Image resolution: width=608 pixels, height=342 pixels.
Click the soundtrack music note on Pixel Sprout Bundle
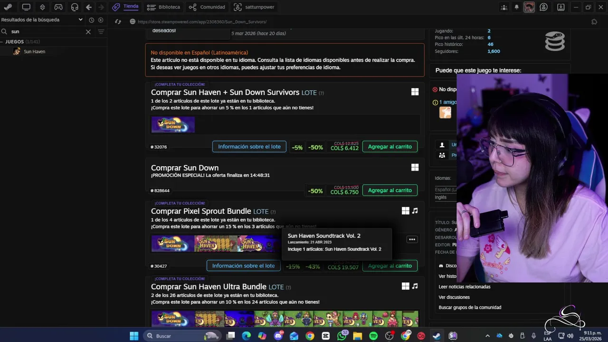(415, 210)
